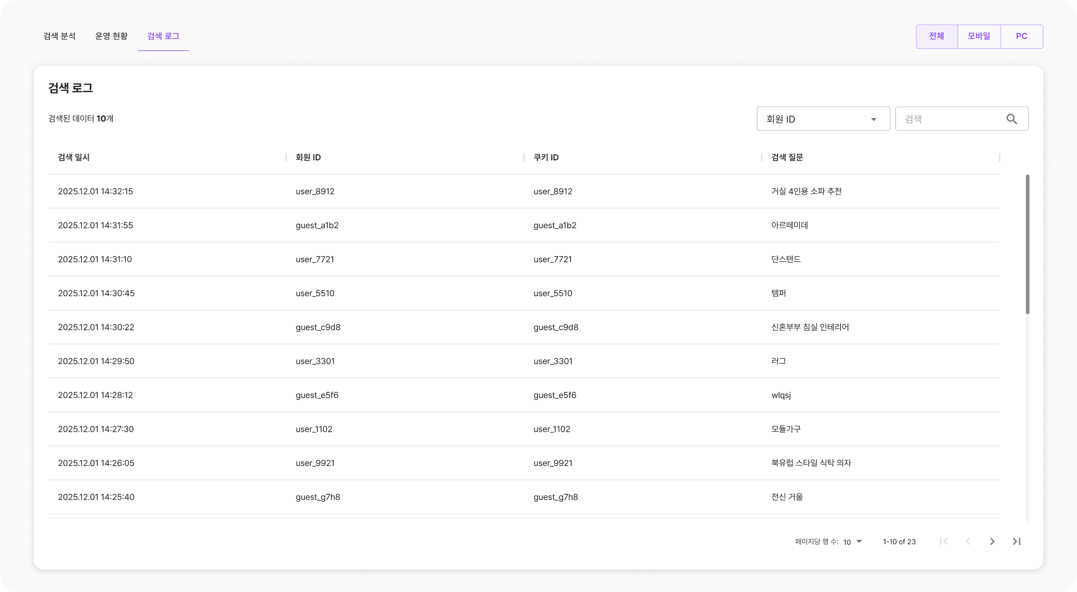Click the previous page arrow
This screenshot has width=1077, height=592.
pyautogui.click(x=968, y=542)
